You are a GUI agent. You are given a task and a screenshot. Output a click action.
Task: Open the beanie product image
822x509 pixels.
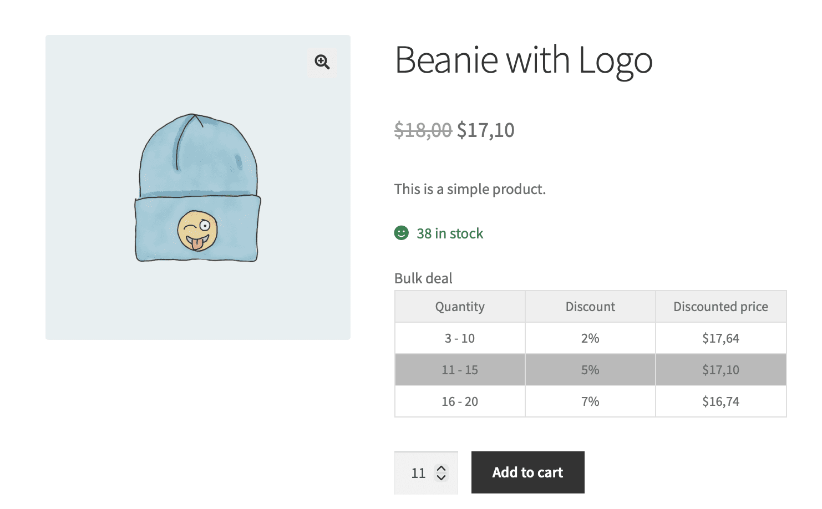[197, 187]
